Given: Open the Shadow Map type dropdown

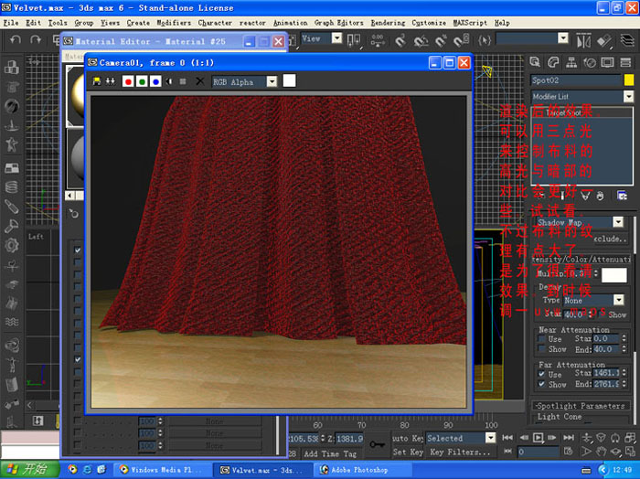Looking at the screenshot, I should pyautogui.click(x=618, y=222).
